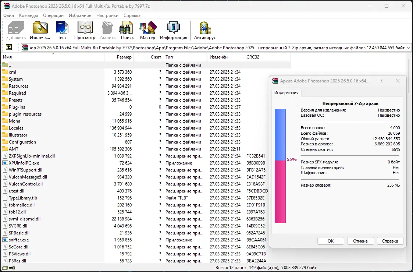Select the Извлечь (Extract) tool
413x272 pixels.
pos(40,29)
